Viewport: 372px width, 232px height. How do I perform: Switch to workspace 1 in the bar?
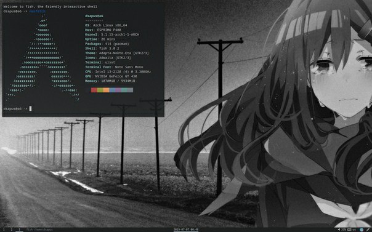4,230
